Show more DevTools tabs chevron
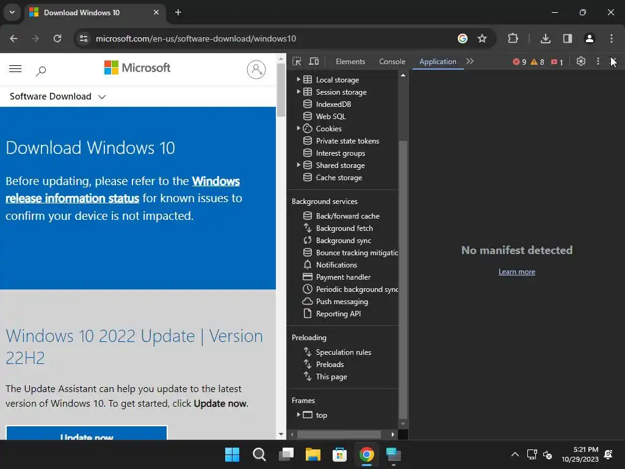 pyautogui.click(x=470, y=62)
